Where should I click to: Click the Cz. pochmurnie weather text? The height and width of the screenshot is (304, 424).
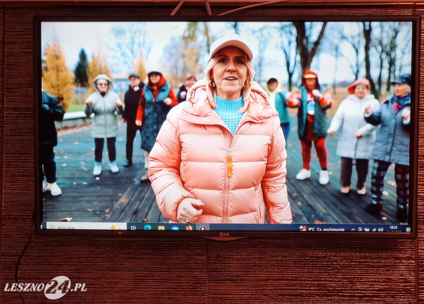click(x=330, y=229)
